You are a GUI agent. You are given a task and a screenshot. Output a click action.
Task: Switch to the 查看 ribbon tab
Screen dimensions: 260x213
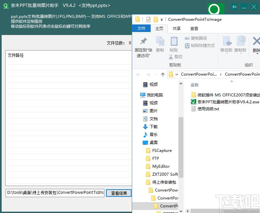tap(194, 28)
